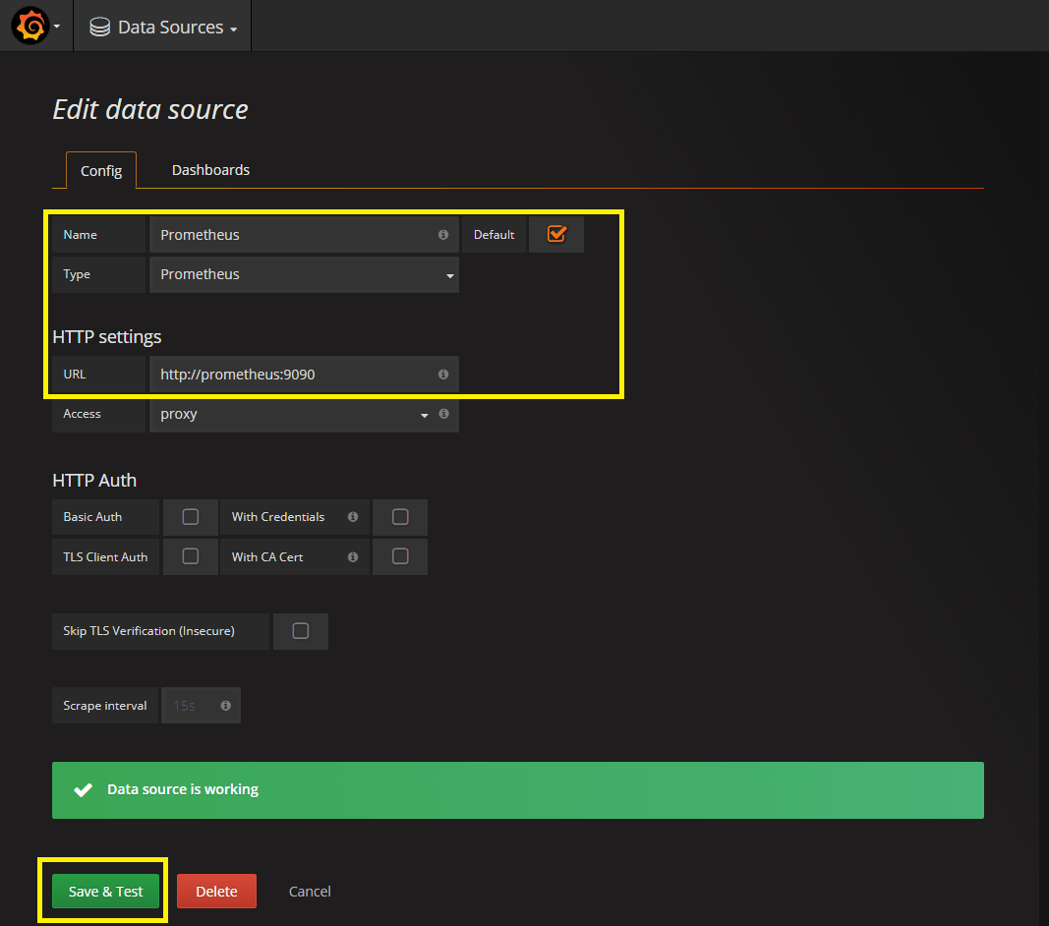This screenshot has height=926, width=1049.
Task: Click the red Delete button
Action: [x=216, y=892]
